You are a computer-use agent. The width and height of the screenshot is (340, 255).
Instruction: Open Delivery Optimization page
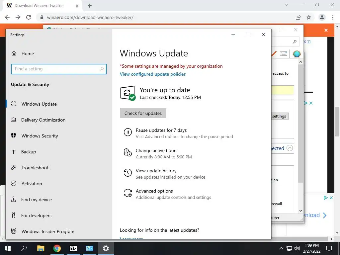click(x=43, y=120)
